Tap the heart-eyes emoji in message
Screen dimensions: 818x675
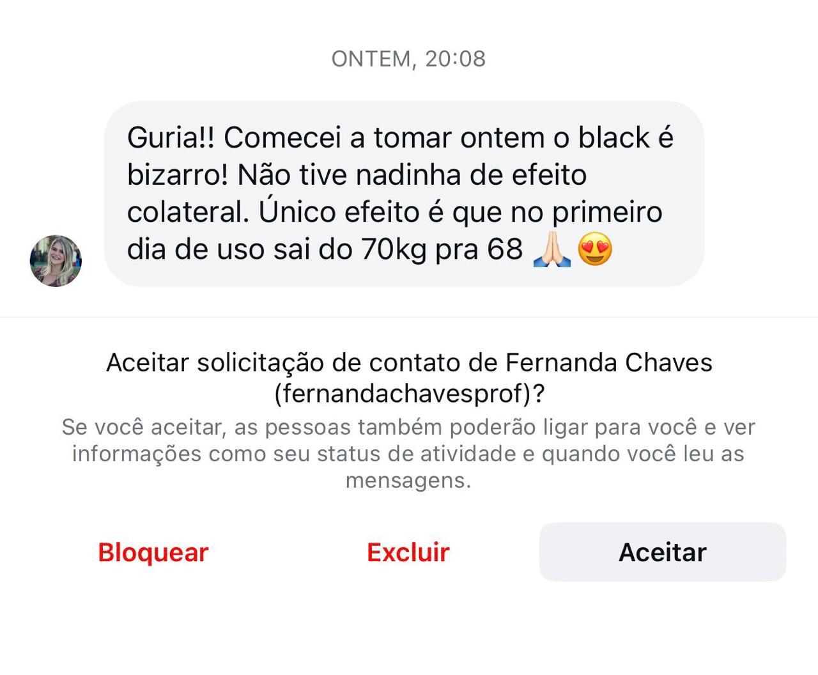coord(595,250)
